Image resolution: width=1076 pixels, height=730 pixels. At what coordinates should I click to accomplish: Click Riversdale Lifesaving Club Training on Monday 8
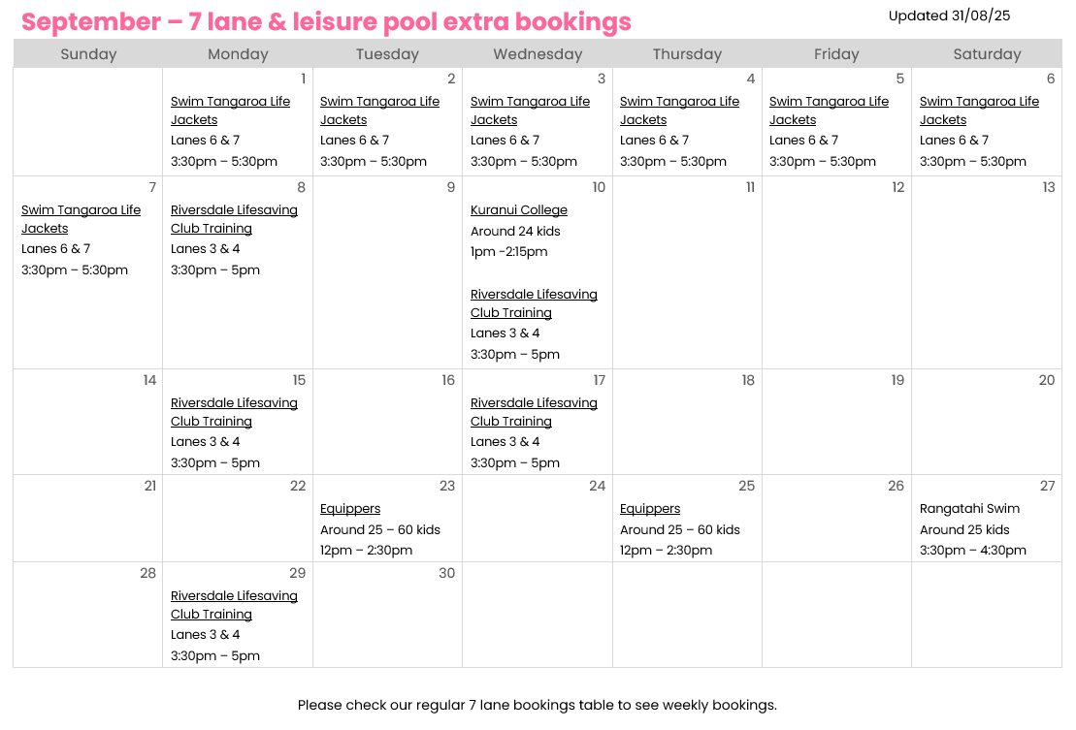234,219
